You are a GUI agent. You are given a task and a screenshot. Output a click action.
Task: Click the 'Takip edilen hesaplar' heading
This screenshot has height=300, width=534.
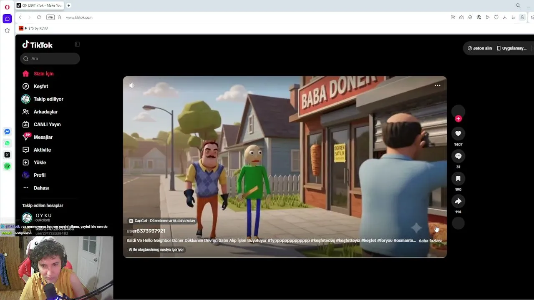coord(43,205)
